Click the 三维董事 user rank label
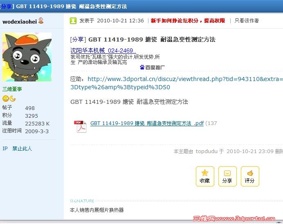Screen dimensions: 283x224 point(12,89)
